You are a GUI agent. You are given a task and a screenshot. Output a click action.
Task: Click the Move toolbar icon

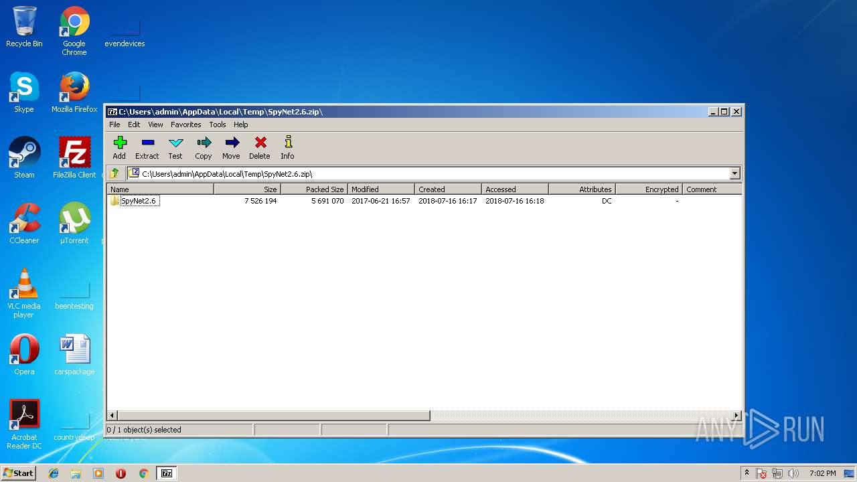(231, 147)
